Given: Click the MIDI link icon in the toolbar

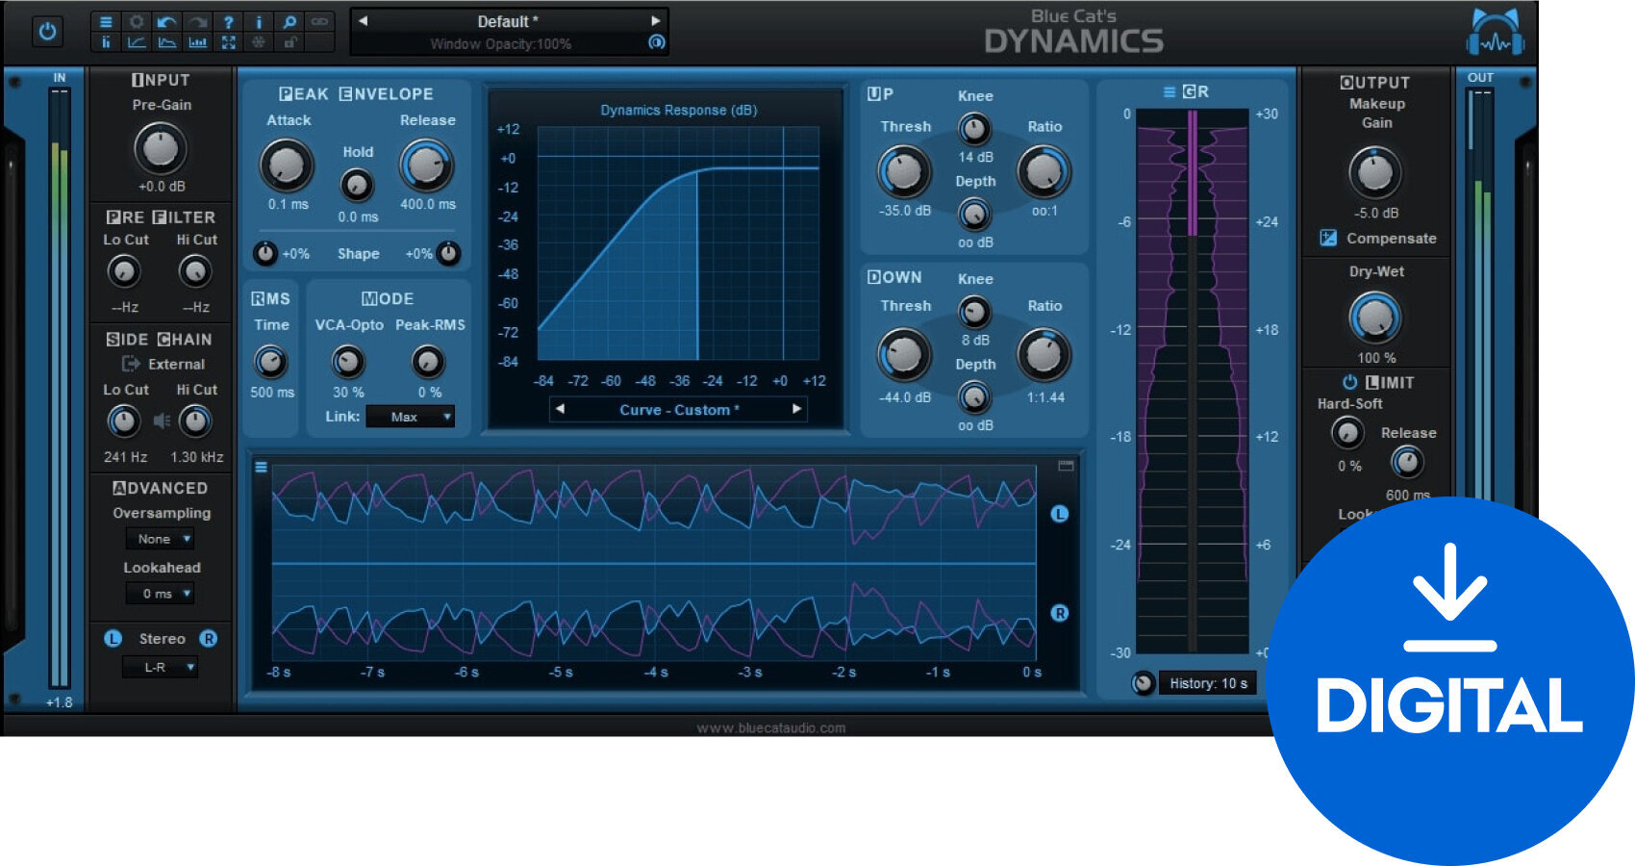Looking at the screenshot, I should (317, 20).
